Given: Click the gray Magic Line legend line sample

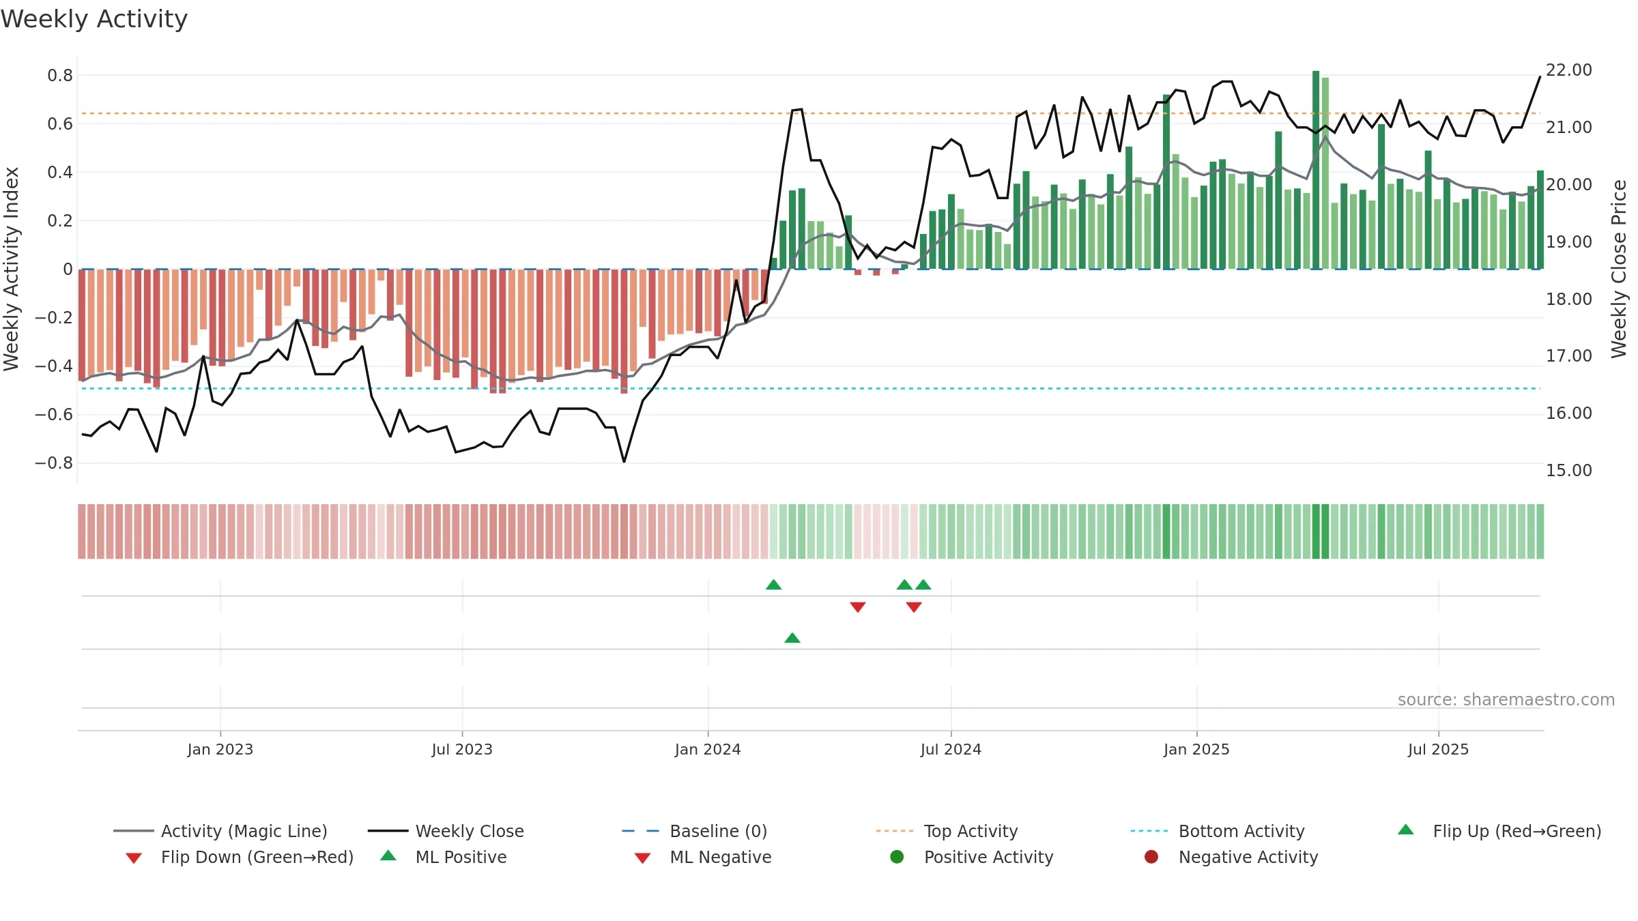Looking at the screenshot, I should pos(133,831).
